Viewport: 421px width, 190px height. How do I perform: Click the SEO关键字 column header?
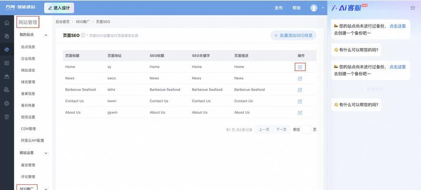201,56
